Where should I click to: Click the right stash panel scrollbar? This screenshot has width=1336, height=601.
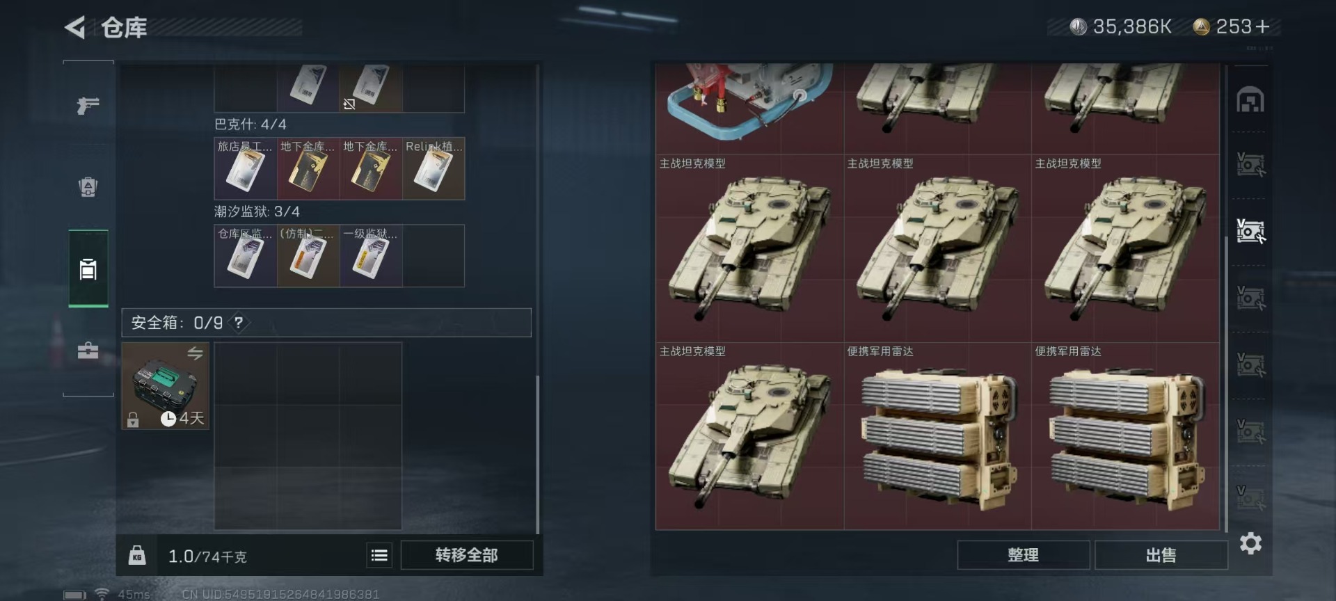tap(1225, 383)
